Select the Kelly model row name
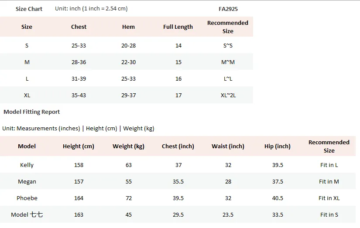This screenshot has width=360, height=228. point(27,165)
